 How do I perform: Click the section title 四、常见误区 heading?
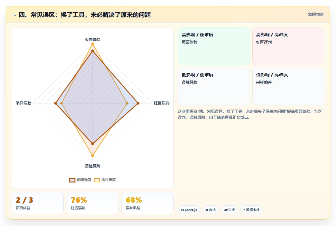(x=85, y=15)
